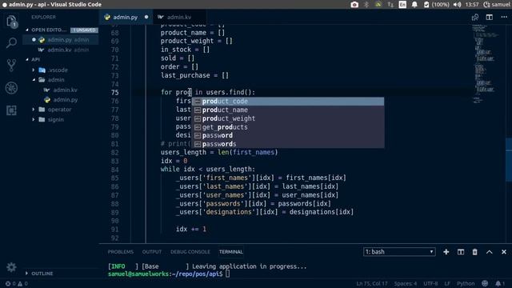Click unsaved dot on admin.py tab

[x=146, y=17]
